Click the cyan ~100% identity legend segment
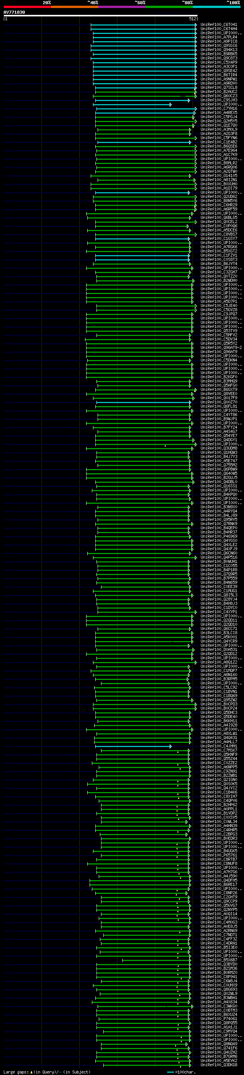The height and width of the screenshot is (1075, 244). [217, 7]
